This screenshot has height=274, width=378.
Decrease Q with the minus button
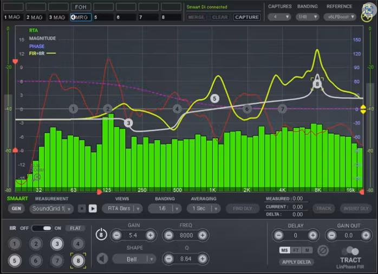point(169,259)
